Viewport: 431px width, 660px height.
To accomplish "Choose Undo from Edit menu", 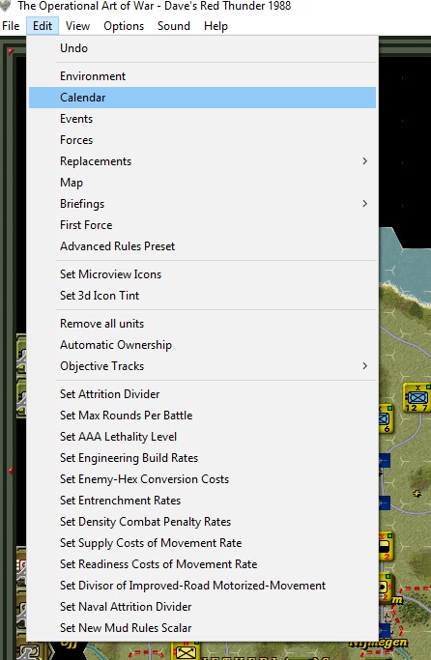I will pyautogui.click(x=202, y=48).
